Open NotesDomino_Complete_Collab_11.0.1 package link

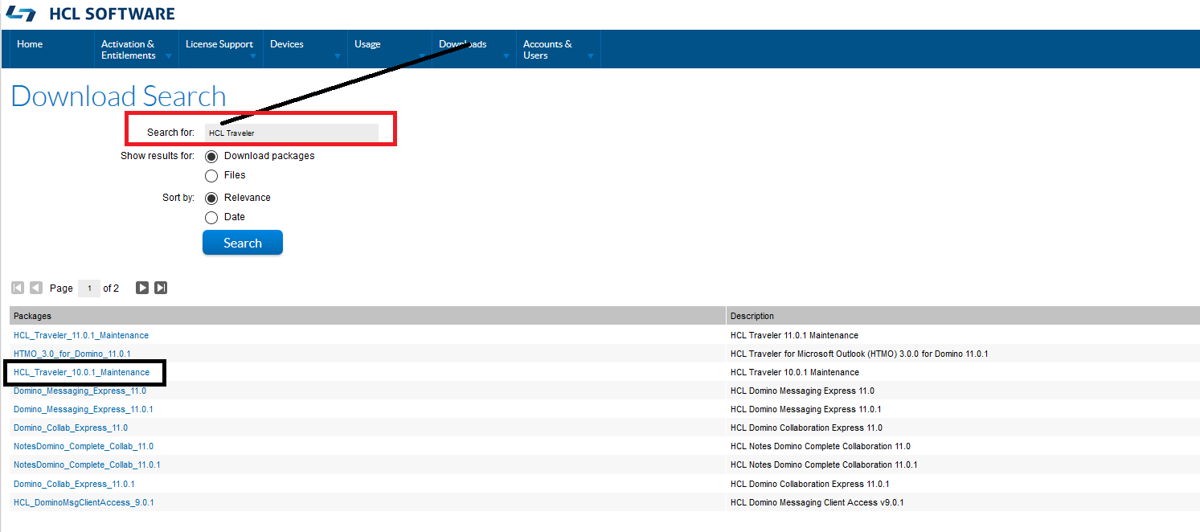pyautogui.click(x=87, y=464)
